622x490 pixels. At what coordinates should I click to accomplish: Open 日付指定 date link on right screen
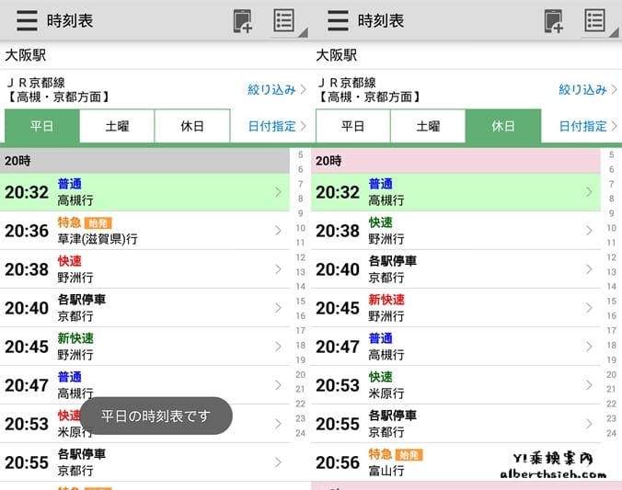pos(588,126)
